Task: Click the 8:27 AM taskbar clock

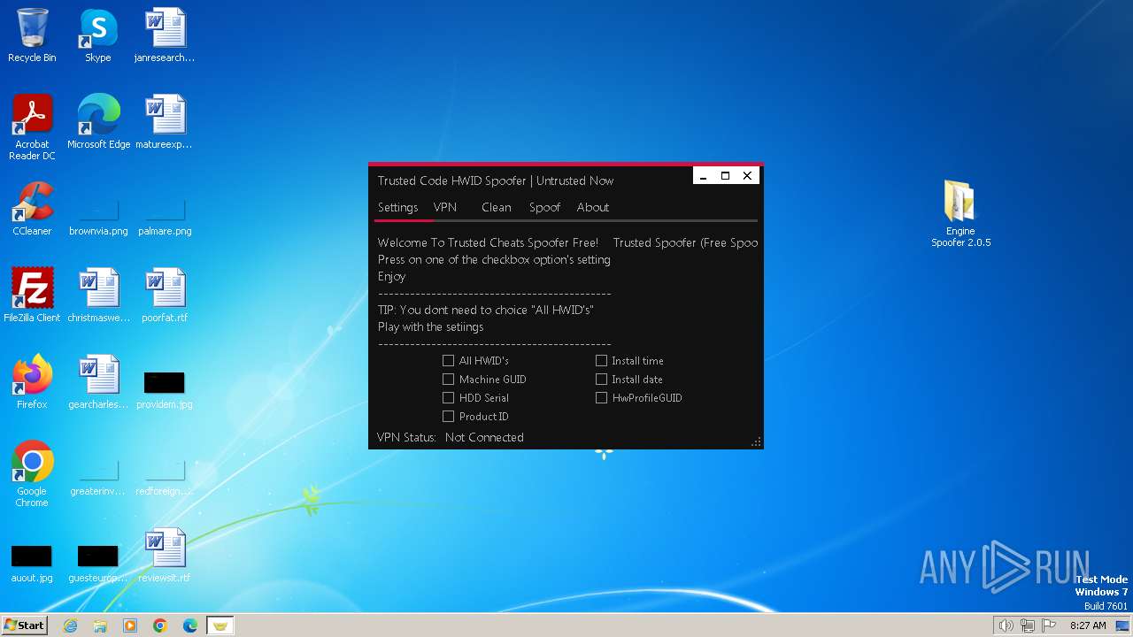Action: point(1088,625)
